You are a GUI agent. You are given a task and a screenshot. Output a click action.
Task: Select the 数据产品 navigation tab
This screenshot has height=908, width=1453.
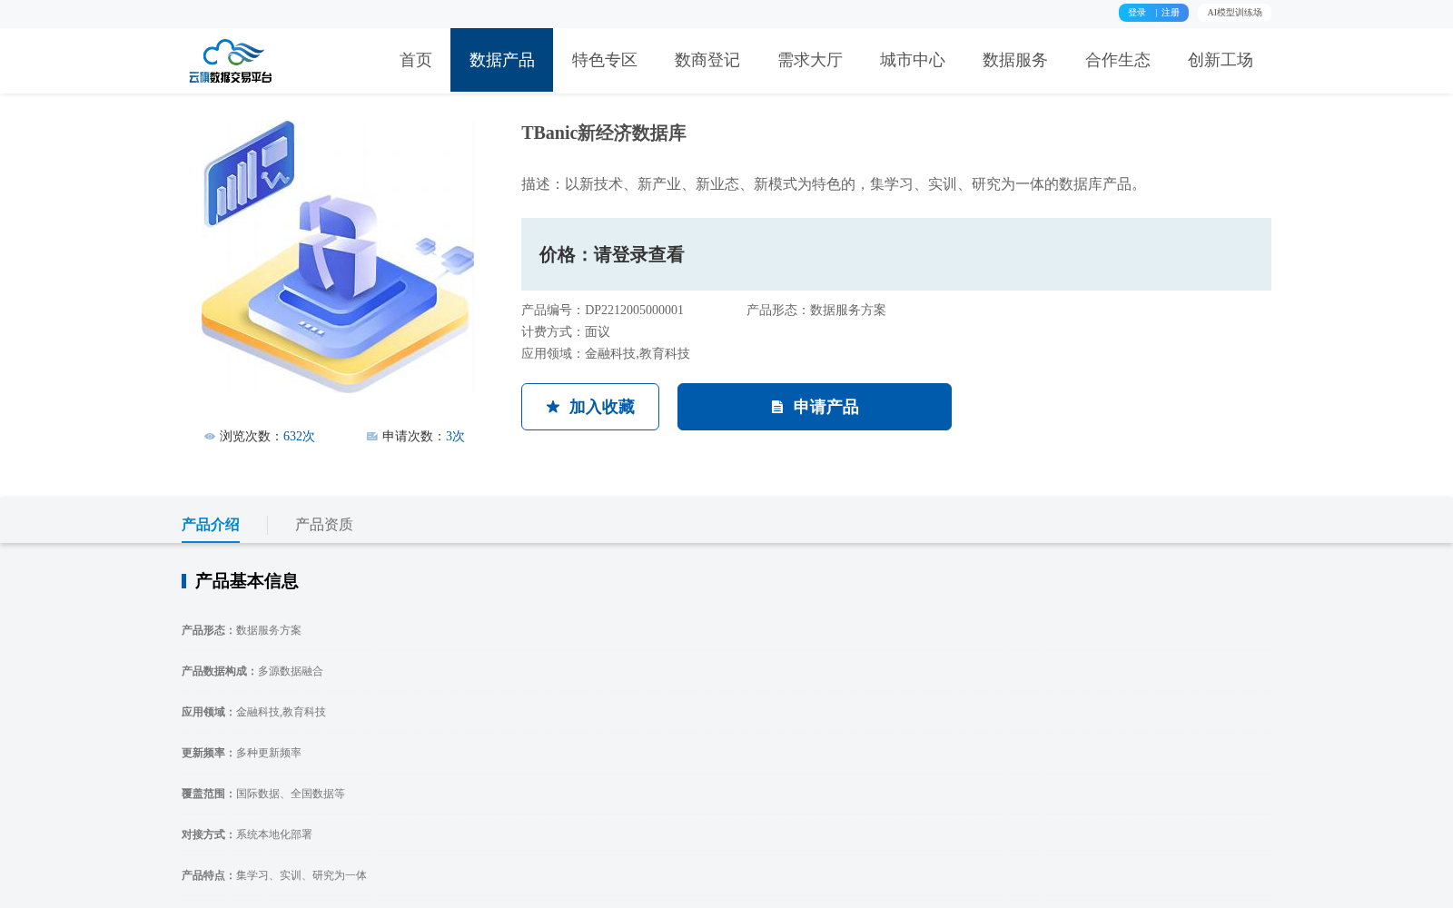click(x=501, y=60)
